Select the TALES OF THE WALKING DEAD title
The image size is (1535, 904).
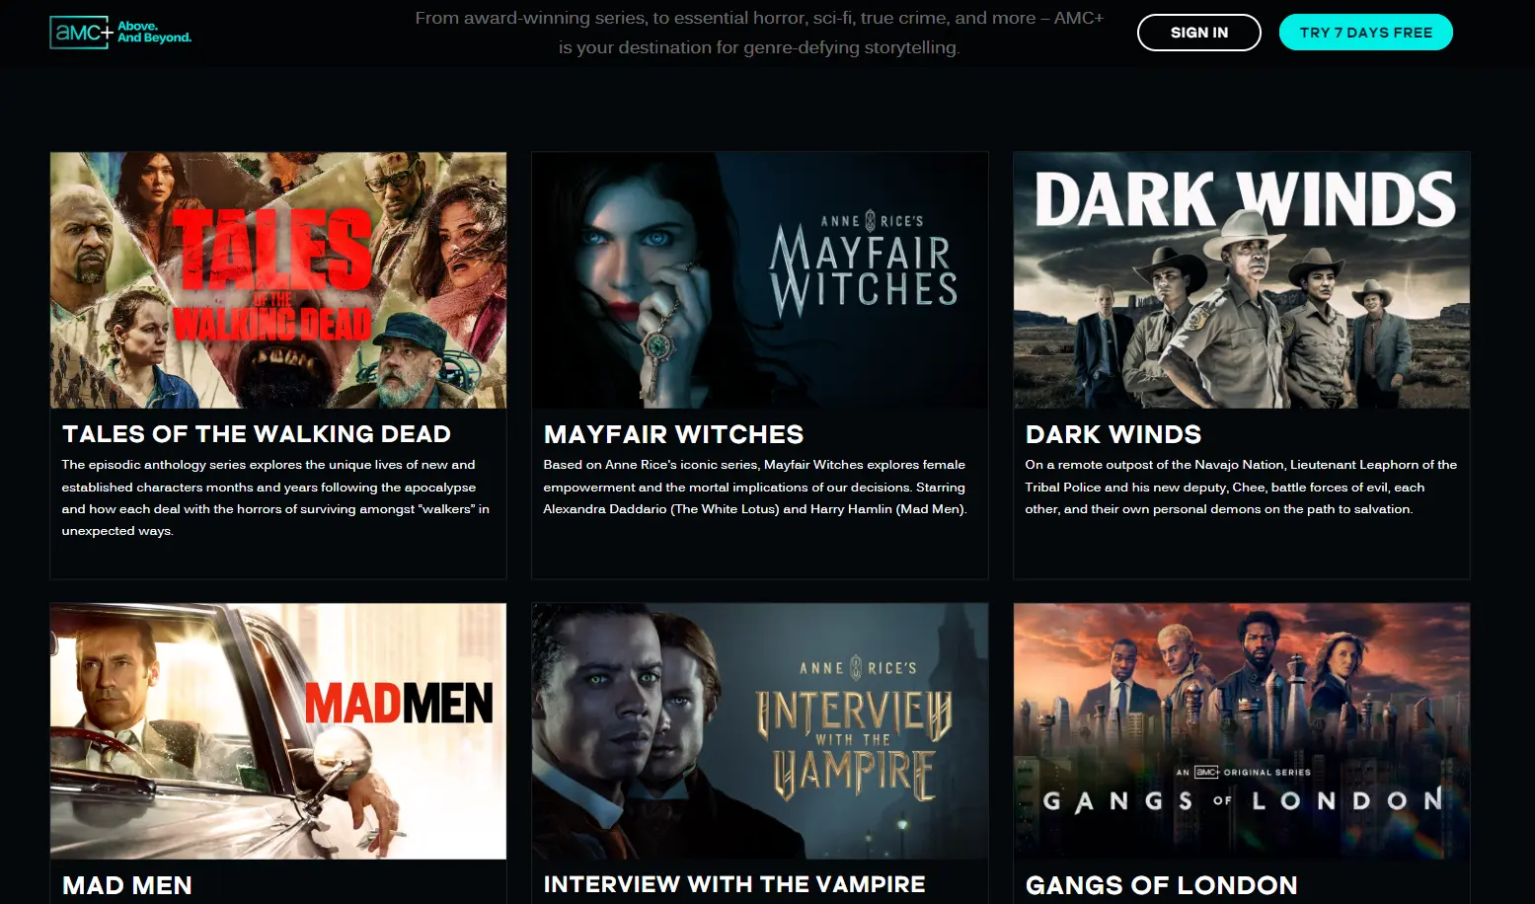257,434
